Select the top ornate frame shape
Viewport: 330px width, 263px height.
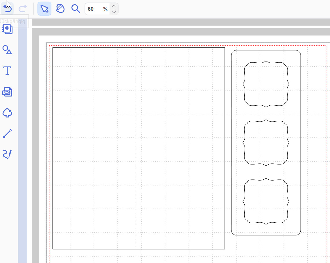(x=266, y=84)
